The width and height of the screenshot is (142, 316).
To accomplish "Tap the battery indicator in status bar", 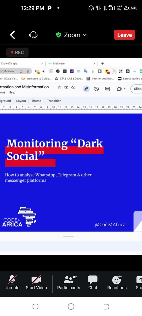I will click(x=133, y=8).
